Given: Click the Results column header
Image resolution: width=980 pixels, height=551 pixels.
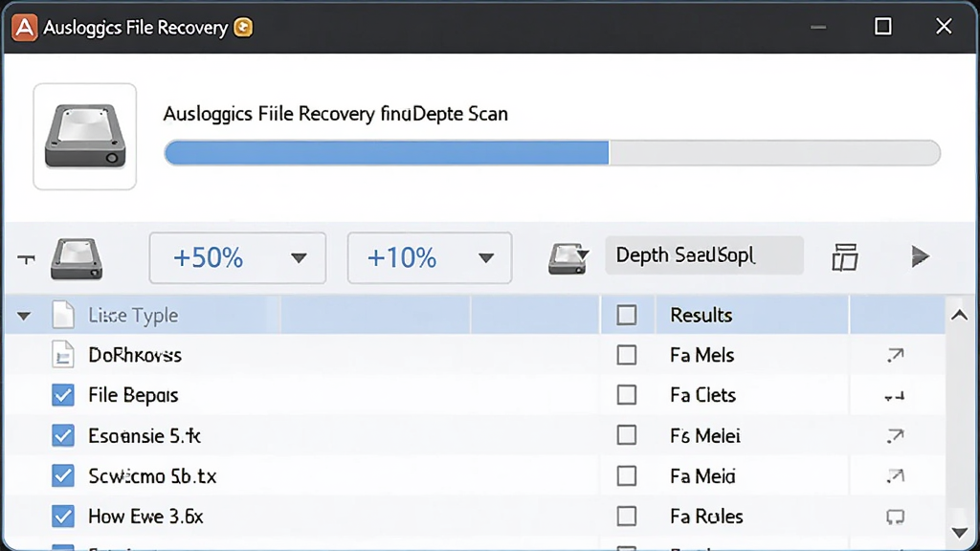Looking at the screenshot, I should pyautogui.click(x=702, y=315).
